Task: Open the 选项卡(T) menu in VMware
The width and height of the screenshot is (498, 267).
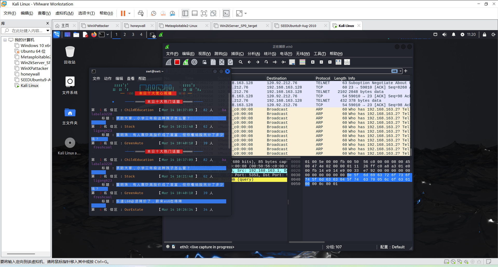Action: click(x=86, y=13)
